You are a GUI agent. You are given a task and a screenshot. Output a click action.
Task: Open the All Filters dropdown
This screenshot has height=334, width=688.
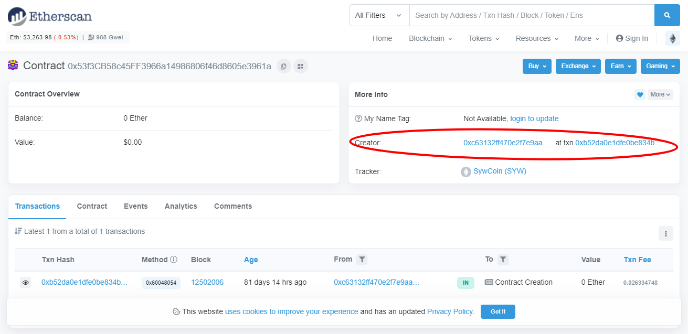point(379,15)
